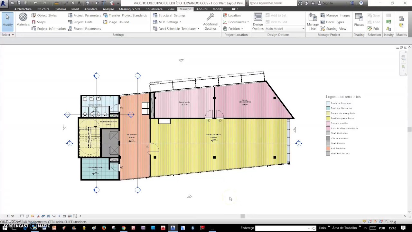This screenshot has width=412, height=232.
Task: Set the Starting View
Action: [333, 29]
